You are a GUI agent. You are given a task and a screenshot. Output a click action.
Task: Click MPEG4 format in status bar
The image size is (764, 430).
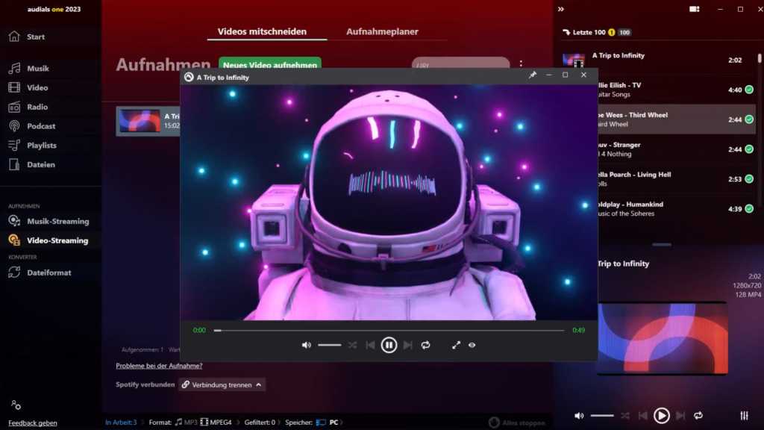tap(216, 423)
